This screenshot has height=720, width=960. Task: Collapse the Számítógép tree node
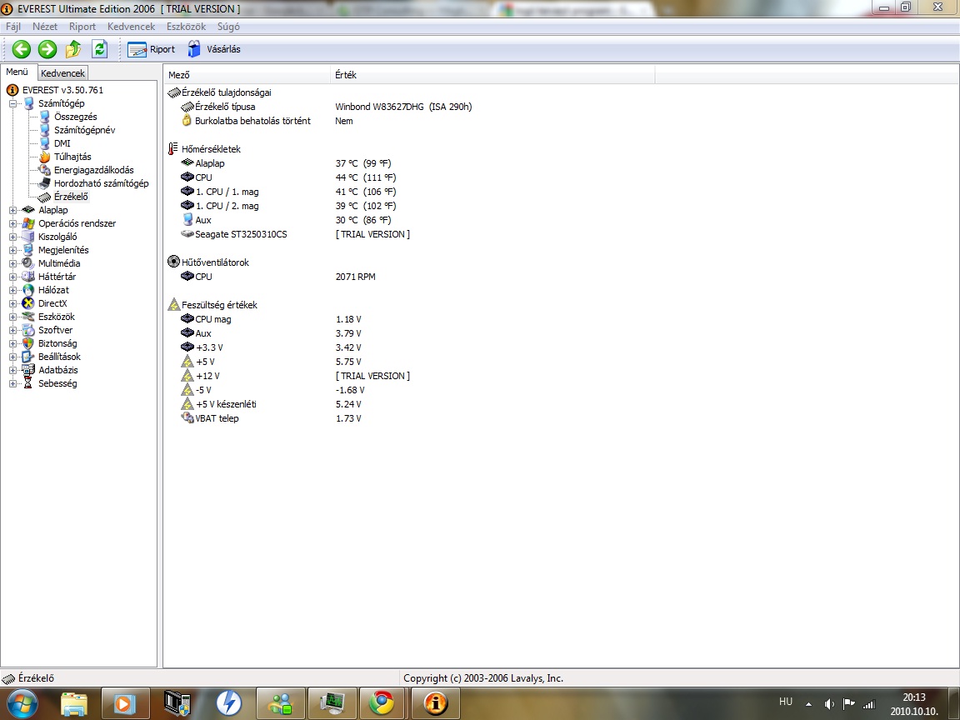click(12, 103)
